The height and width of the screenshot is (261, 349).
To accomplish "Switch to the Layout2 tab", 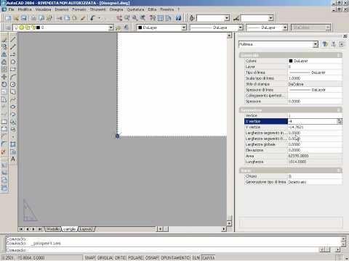I will click(x=87, y=229).
